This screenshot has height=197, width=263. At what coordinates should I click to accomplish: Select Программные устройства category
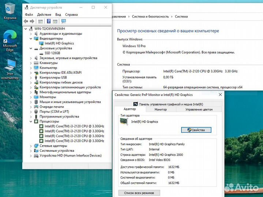coord(59,116)
